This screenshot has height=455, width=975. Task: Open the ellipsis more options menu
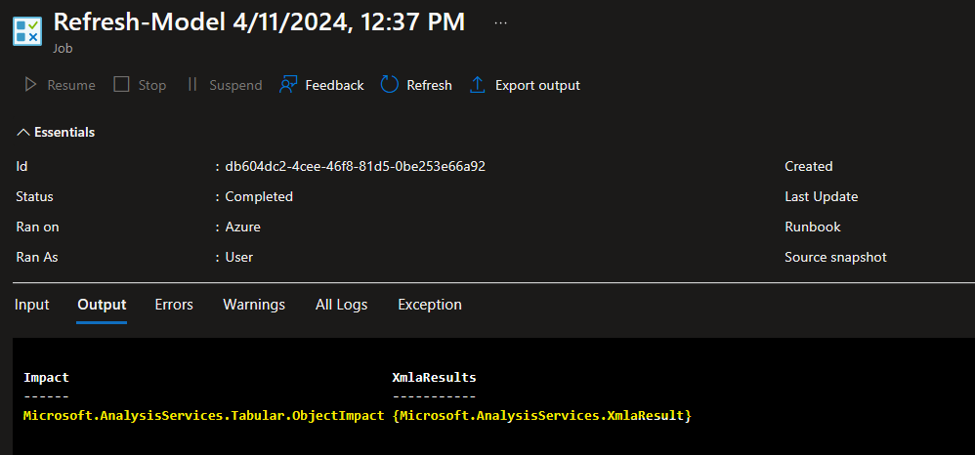tap(500, 22)
